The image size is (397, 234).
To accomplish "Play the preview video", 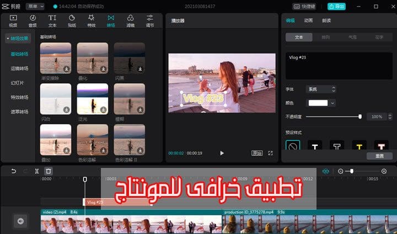I will pyautogui.click(x=222, y=153).
